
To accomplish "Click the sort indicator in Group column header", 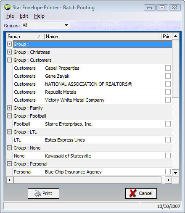I will click(x=39, y=37).
